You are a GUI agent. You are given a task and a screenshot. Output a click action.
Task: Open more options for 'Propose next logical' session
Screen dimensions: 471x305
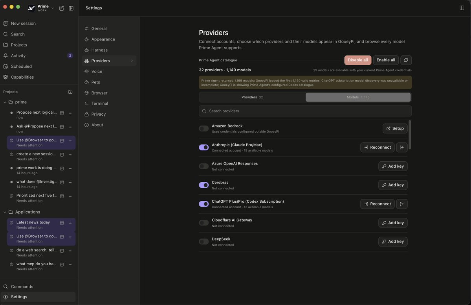click(x=71, y=113)
